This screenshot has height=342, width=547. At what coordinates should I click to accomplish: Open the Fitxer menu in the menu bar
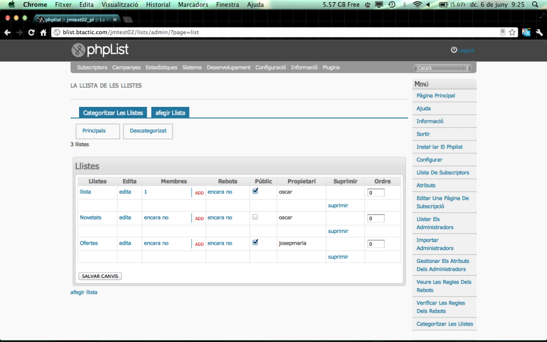pyautogui.click(x=63, y=4)
